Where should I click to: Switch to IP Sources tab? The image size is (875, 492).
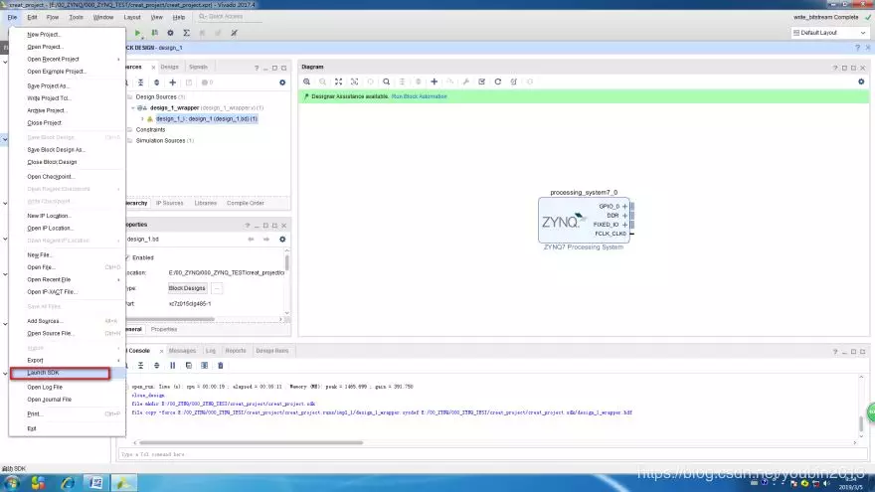coord(170,203)
